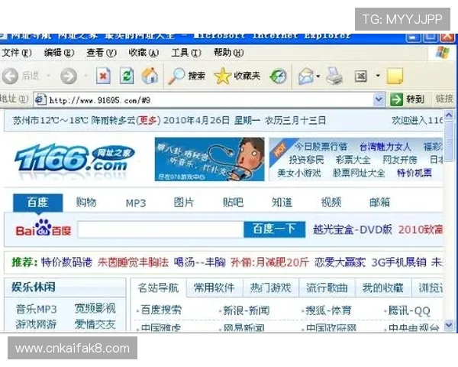Click the Refresh page icon
Viewport: 458px width, 367px height.
pyautogui.click(x=127, y=76)
